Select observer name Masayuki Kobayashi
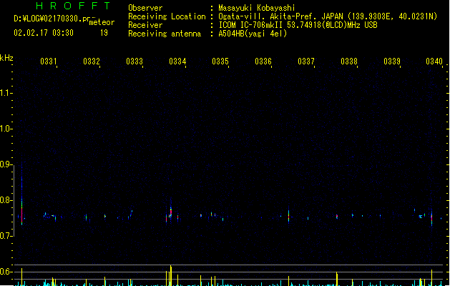This screenshot has width=450, height=286. pos(257,8)
